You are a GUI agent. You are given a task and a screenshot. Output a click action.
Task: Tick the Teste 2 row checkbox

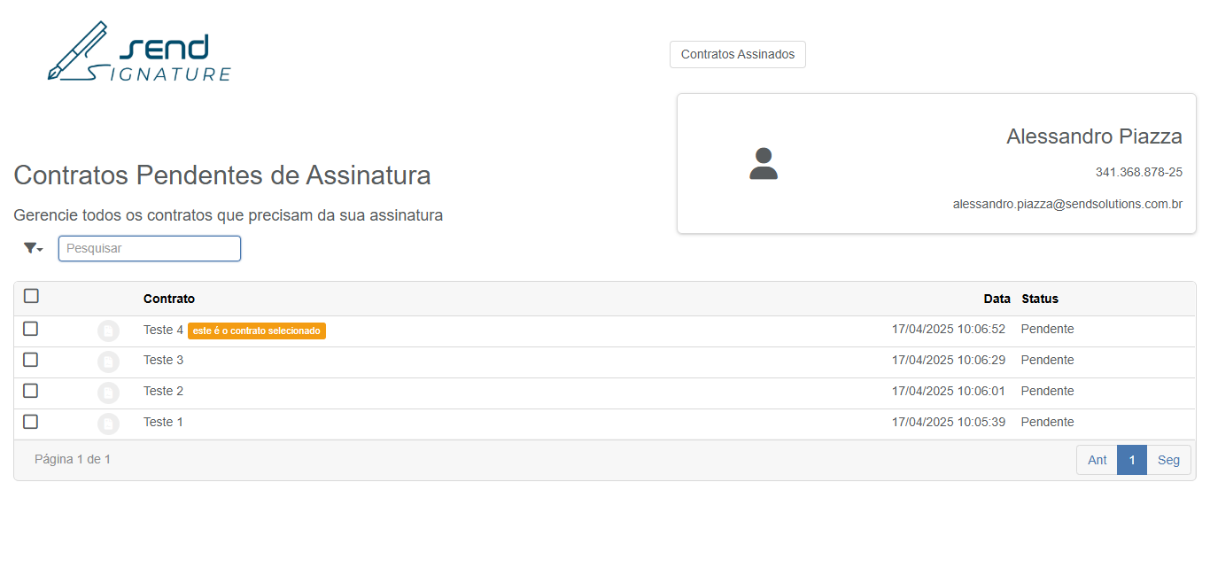31,391
